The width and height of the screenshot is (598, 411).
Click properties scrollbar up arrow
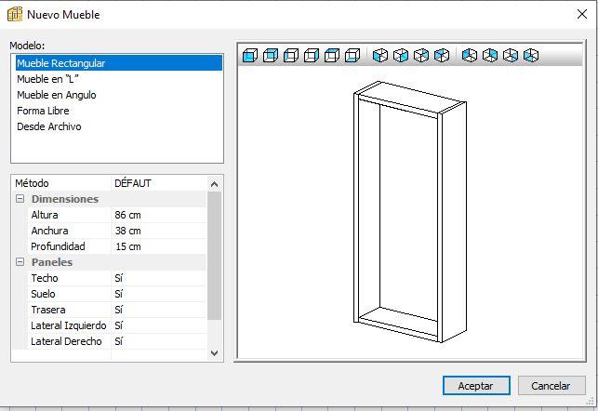point(214,184)
